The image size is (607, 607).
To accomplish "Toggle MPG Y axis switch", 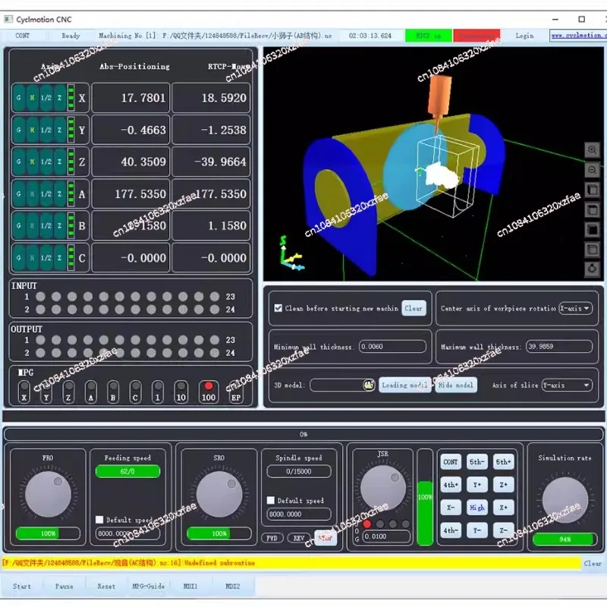I will click(46, 392).
